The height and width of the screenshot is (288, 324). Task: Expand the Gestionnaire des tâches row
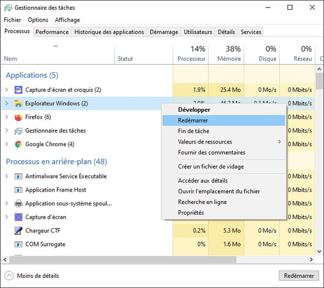(6, 131)
